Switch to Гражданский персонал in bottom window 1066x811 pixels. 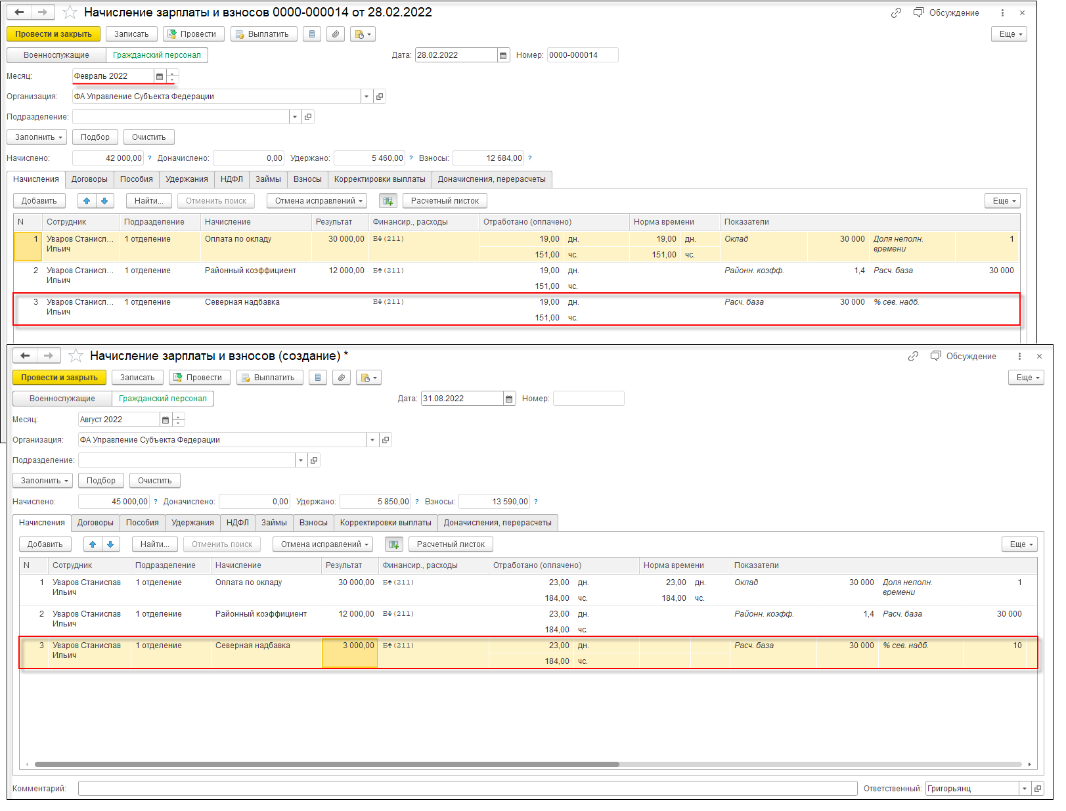coord(163,399)
